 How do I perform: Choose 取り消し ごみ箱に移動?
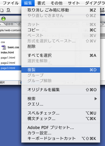[x=61, y=10]
